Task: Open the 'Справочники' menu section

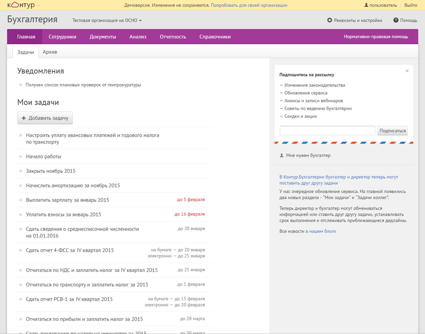Action: pyautogui.click(x=215, y=37)
